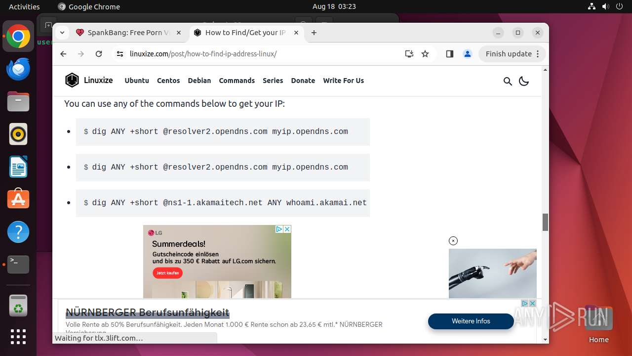Image resolution: width=632 pixels, height=356 pixels.
Task: Open the Debian menu on Linuxize
Action: click(x=199, y=81)
